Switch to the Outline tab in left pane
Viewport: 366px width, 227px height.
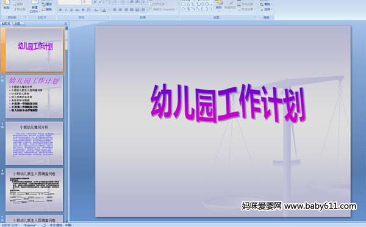pyautogui.click(x=17, y=23)
